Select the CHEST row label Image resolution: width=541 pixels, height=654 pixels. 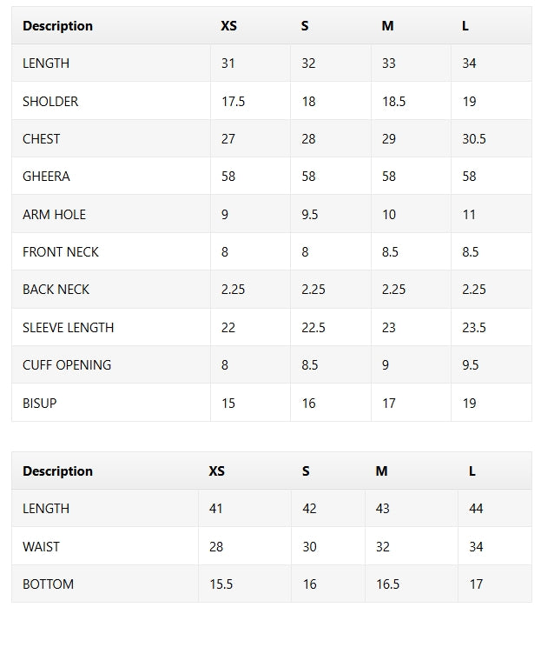click(42, 139)
